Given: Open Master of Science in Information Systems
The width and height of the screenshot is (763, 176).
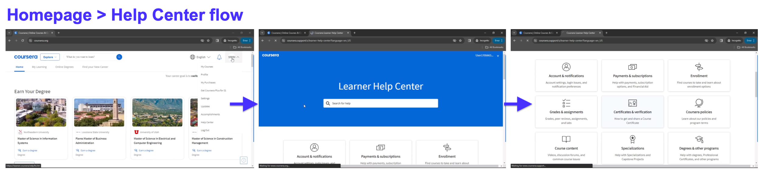Looking at the screenshot, I should click(37, 141).
